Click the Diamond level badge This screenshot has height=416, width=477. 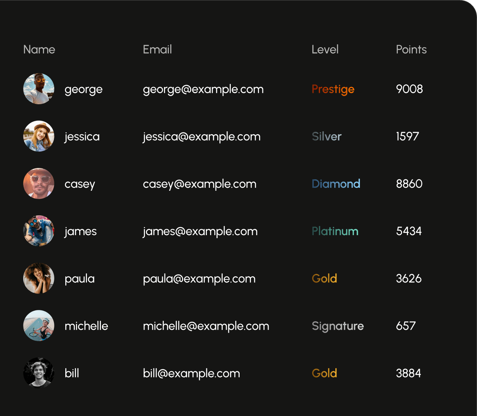(336, 183)
